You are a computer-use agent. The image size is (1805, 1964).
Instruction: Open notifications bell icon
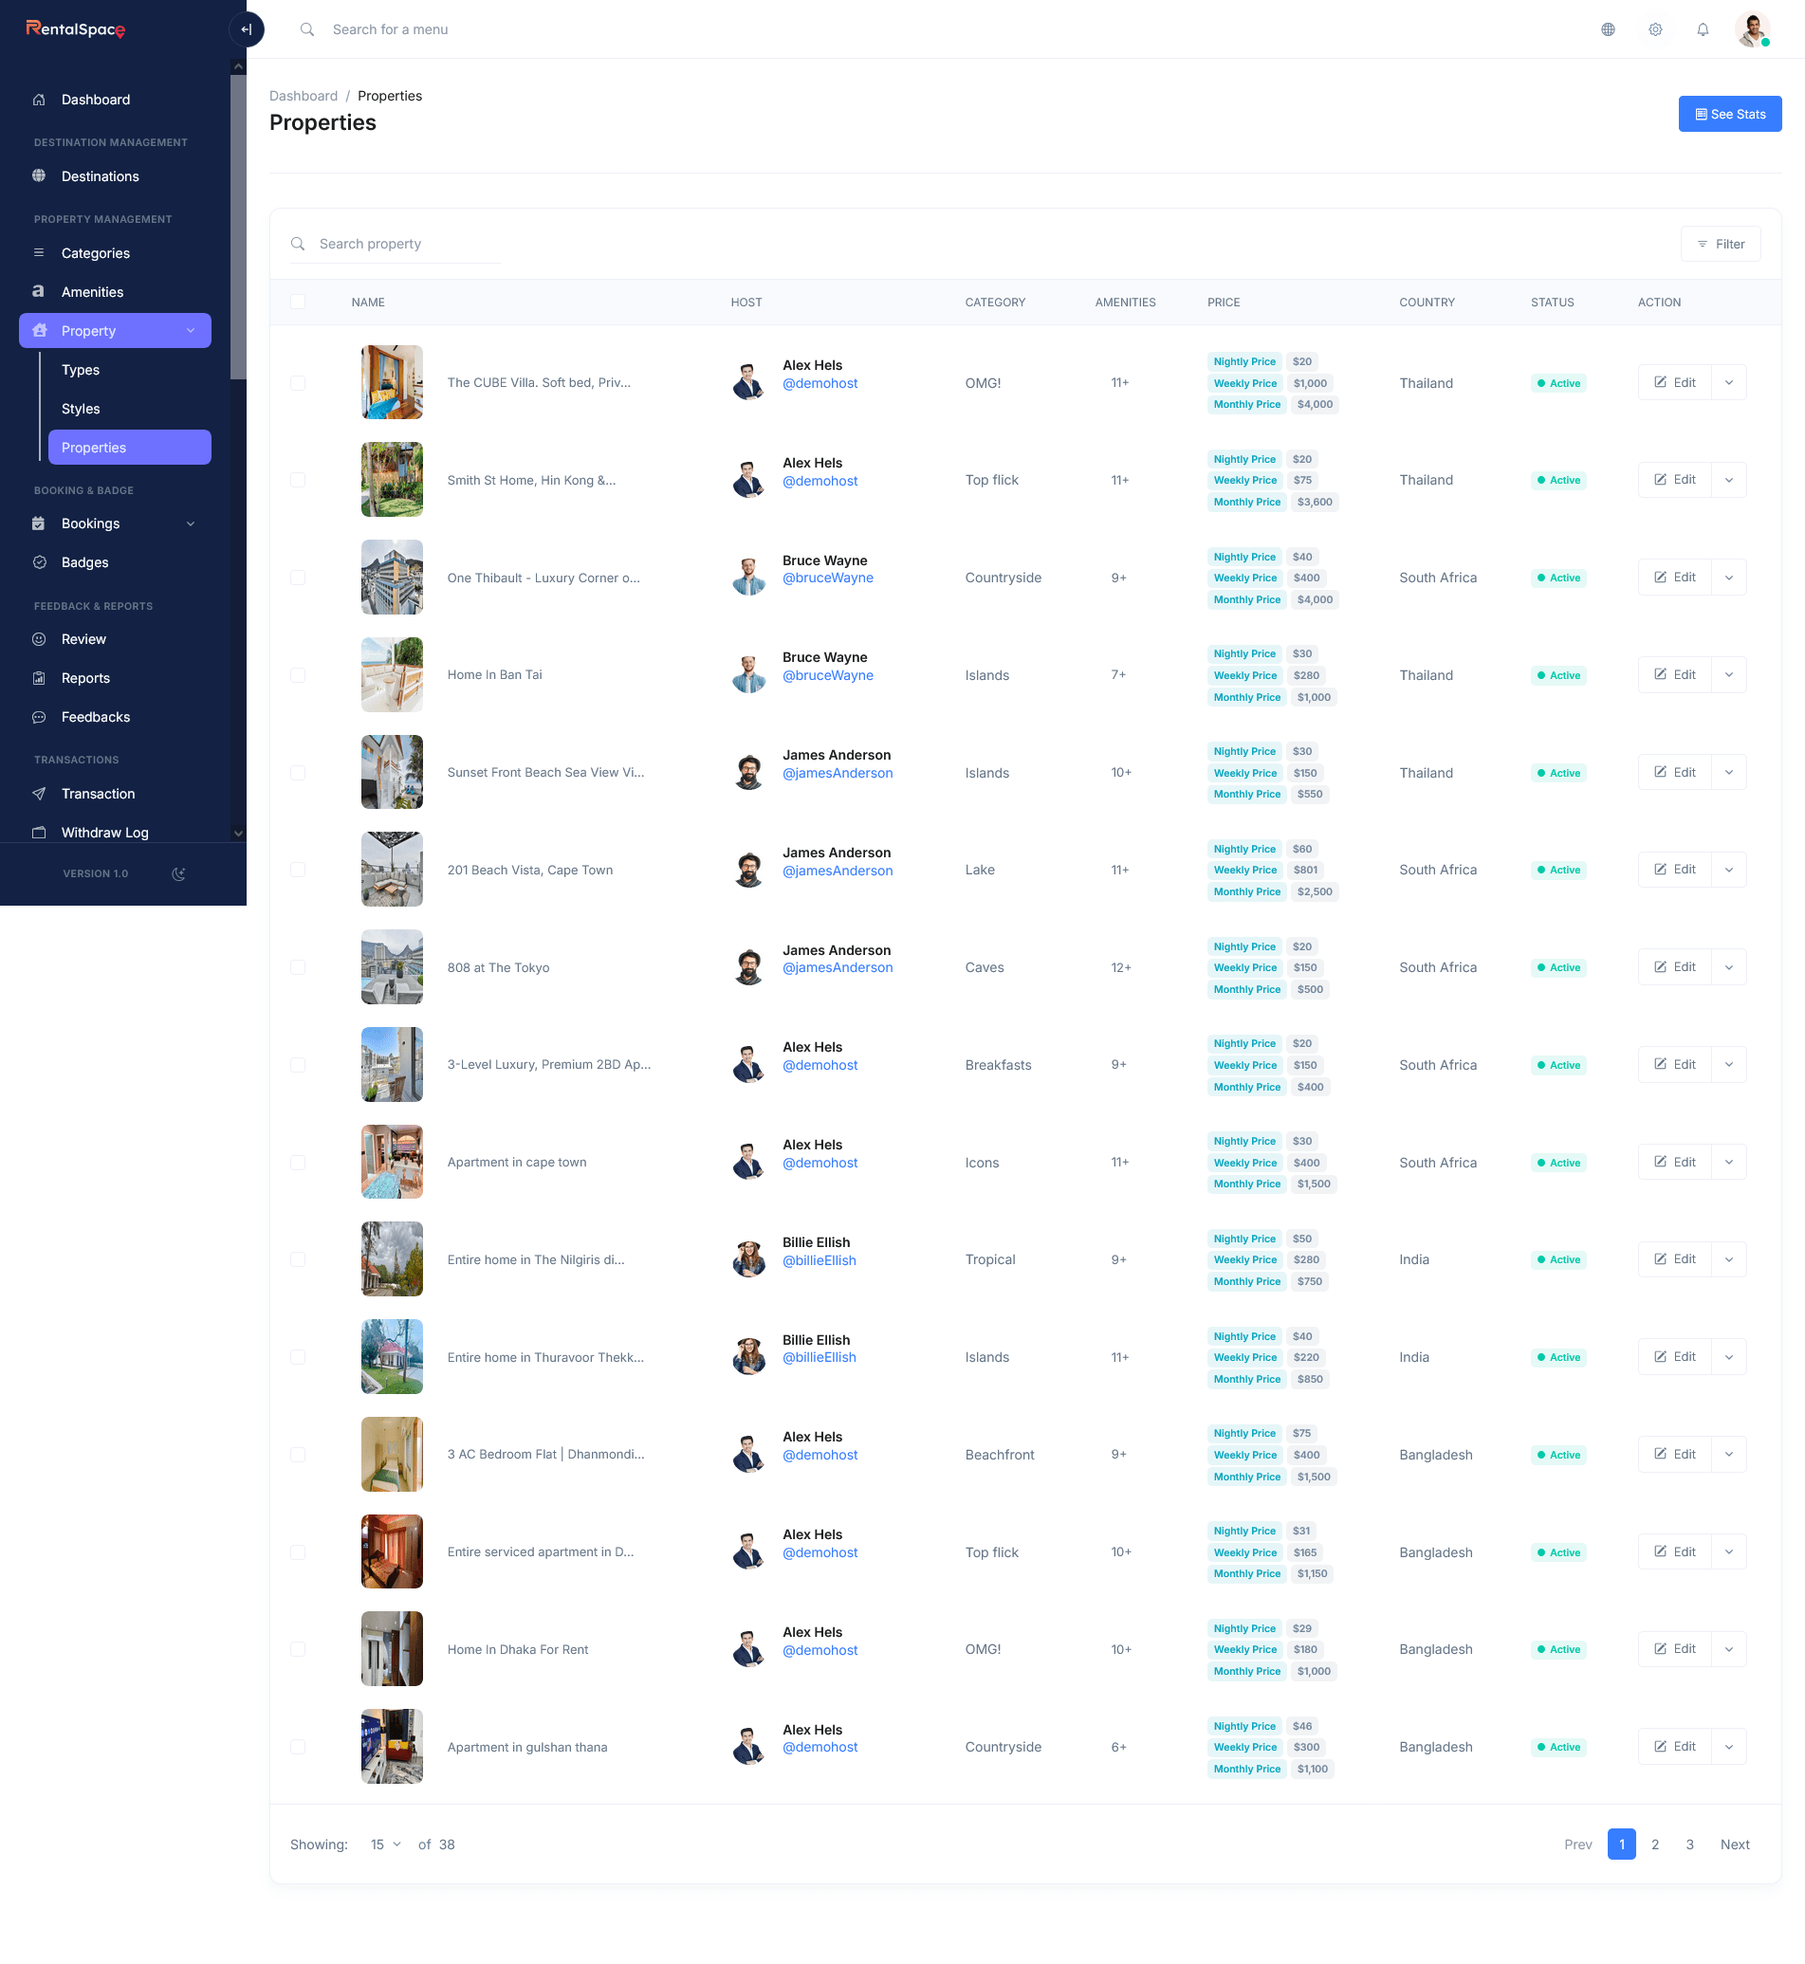[x=1703, y=29]
